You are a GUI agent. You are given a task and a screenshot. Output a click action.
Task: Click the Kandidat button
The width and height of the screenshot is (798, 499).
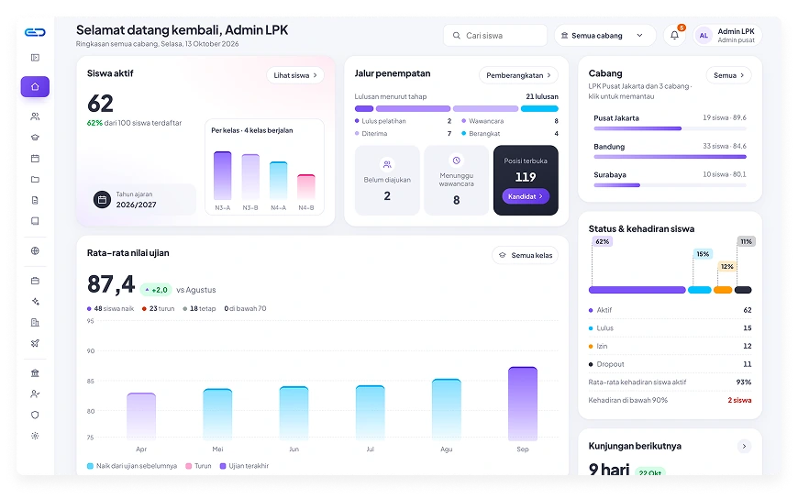click(x=526, y=196)
